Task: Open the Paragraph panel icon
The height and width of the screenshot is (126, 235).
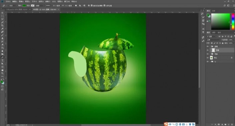Action: click(x=203, y=32)
